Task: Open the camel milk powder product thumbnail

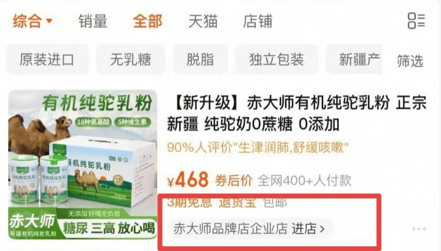Action: [82, 165]
